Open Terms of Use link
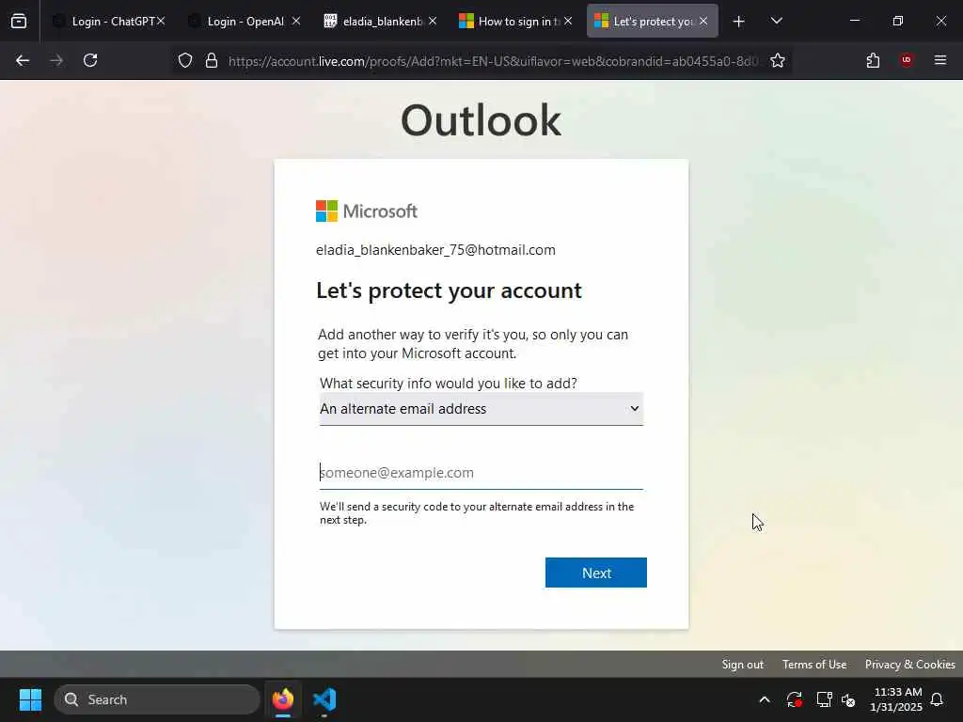The height and width of the screenshot is (722, 963). 814,665
